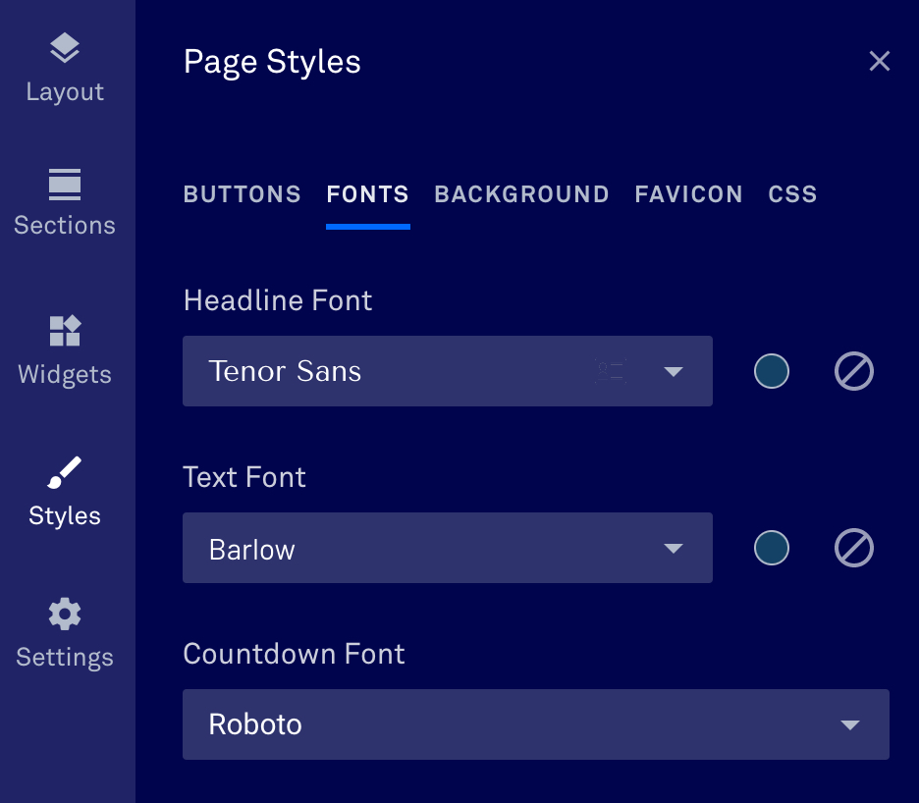Screen dimensions: 919x803
Task: Click the Headline Font color swatch
Action: click(x=771, y=371)
